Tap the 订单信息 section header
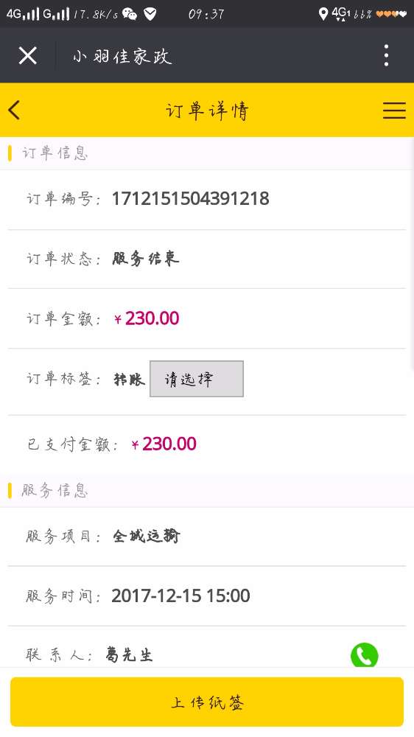 click(55, 153)
